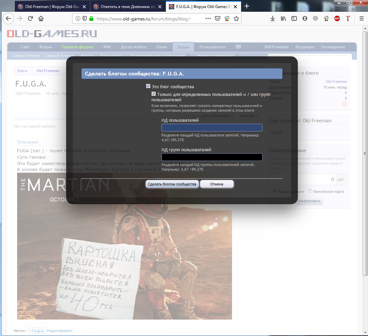Go back with the browser back arrow
The height and width of the screenshot is (336, 368).
pyautogui.click(x=8, y=18)
